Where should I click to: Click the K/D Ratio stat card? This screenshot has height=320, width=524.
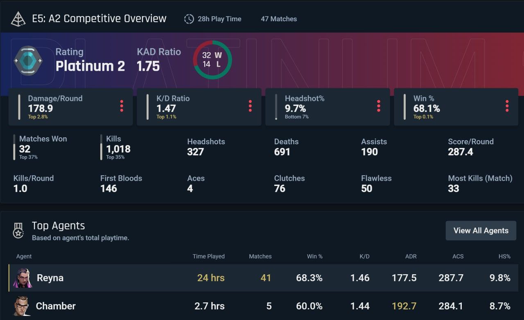click(x=199, y=107)
